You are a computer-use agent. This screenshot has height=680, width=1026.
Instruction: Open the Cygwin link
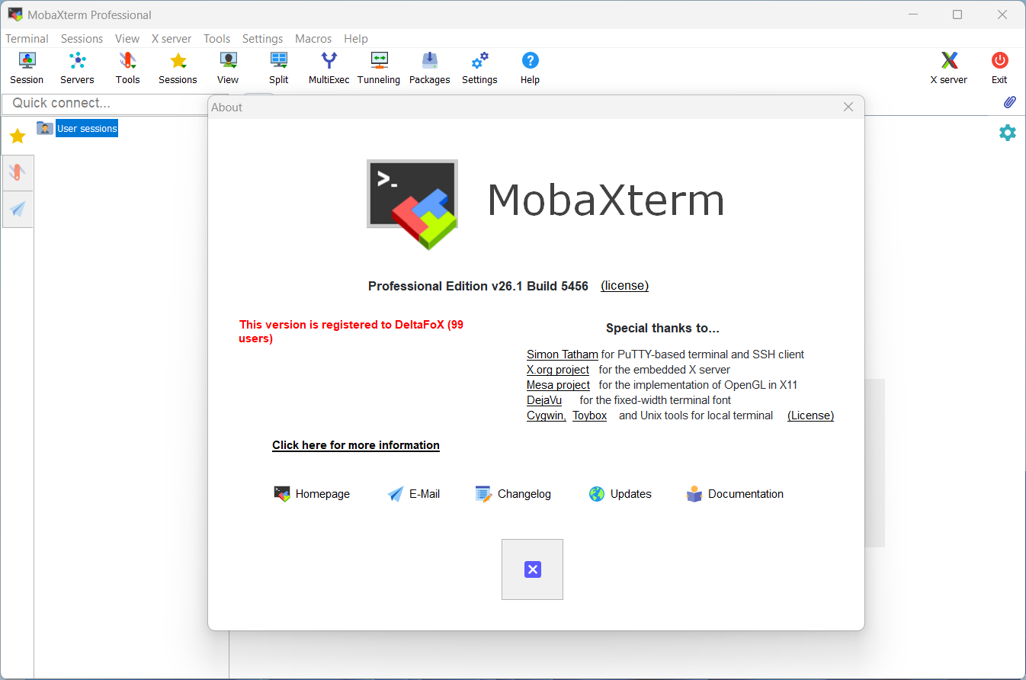click(546, 415)
